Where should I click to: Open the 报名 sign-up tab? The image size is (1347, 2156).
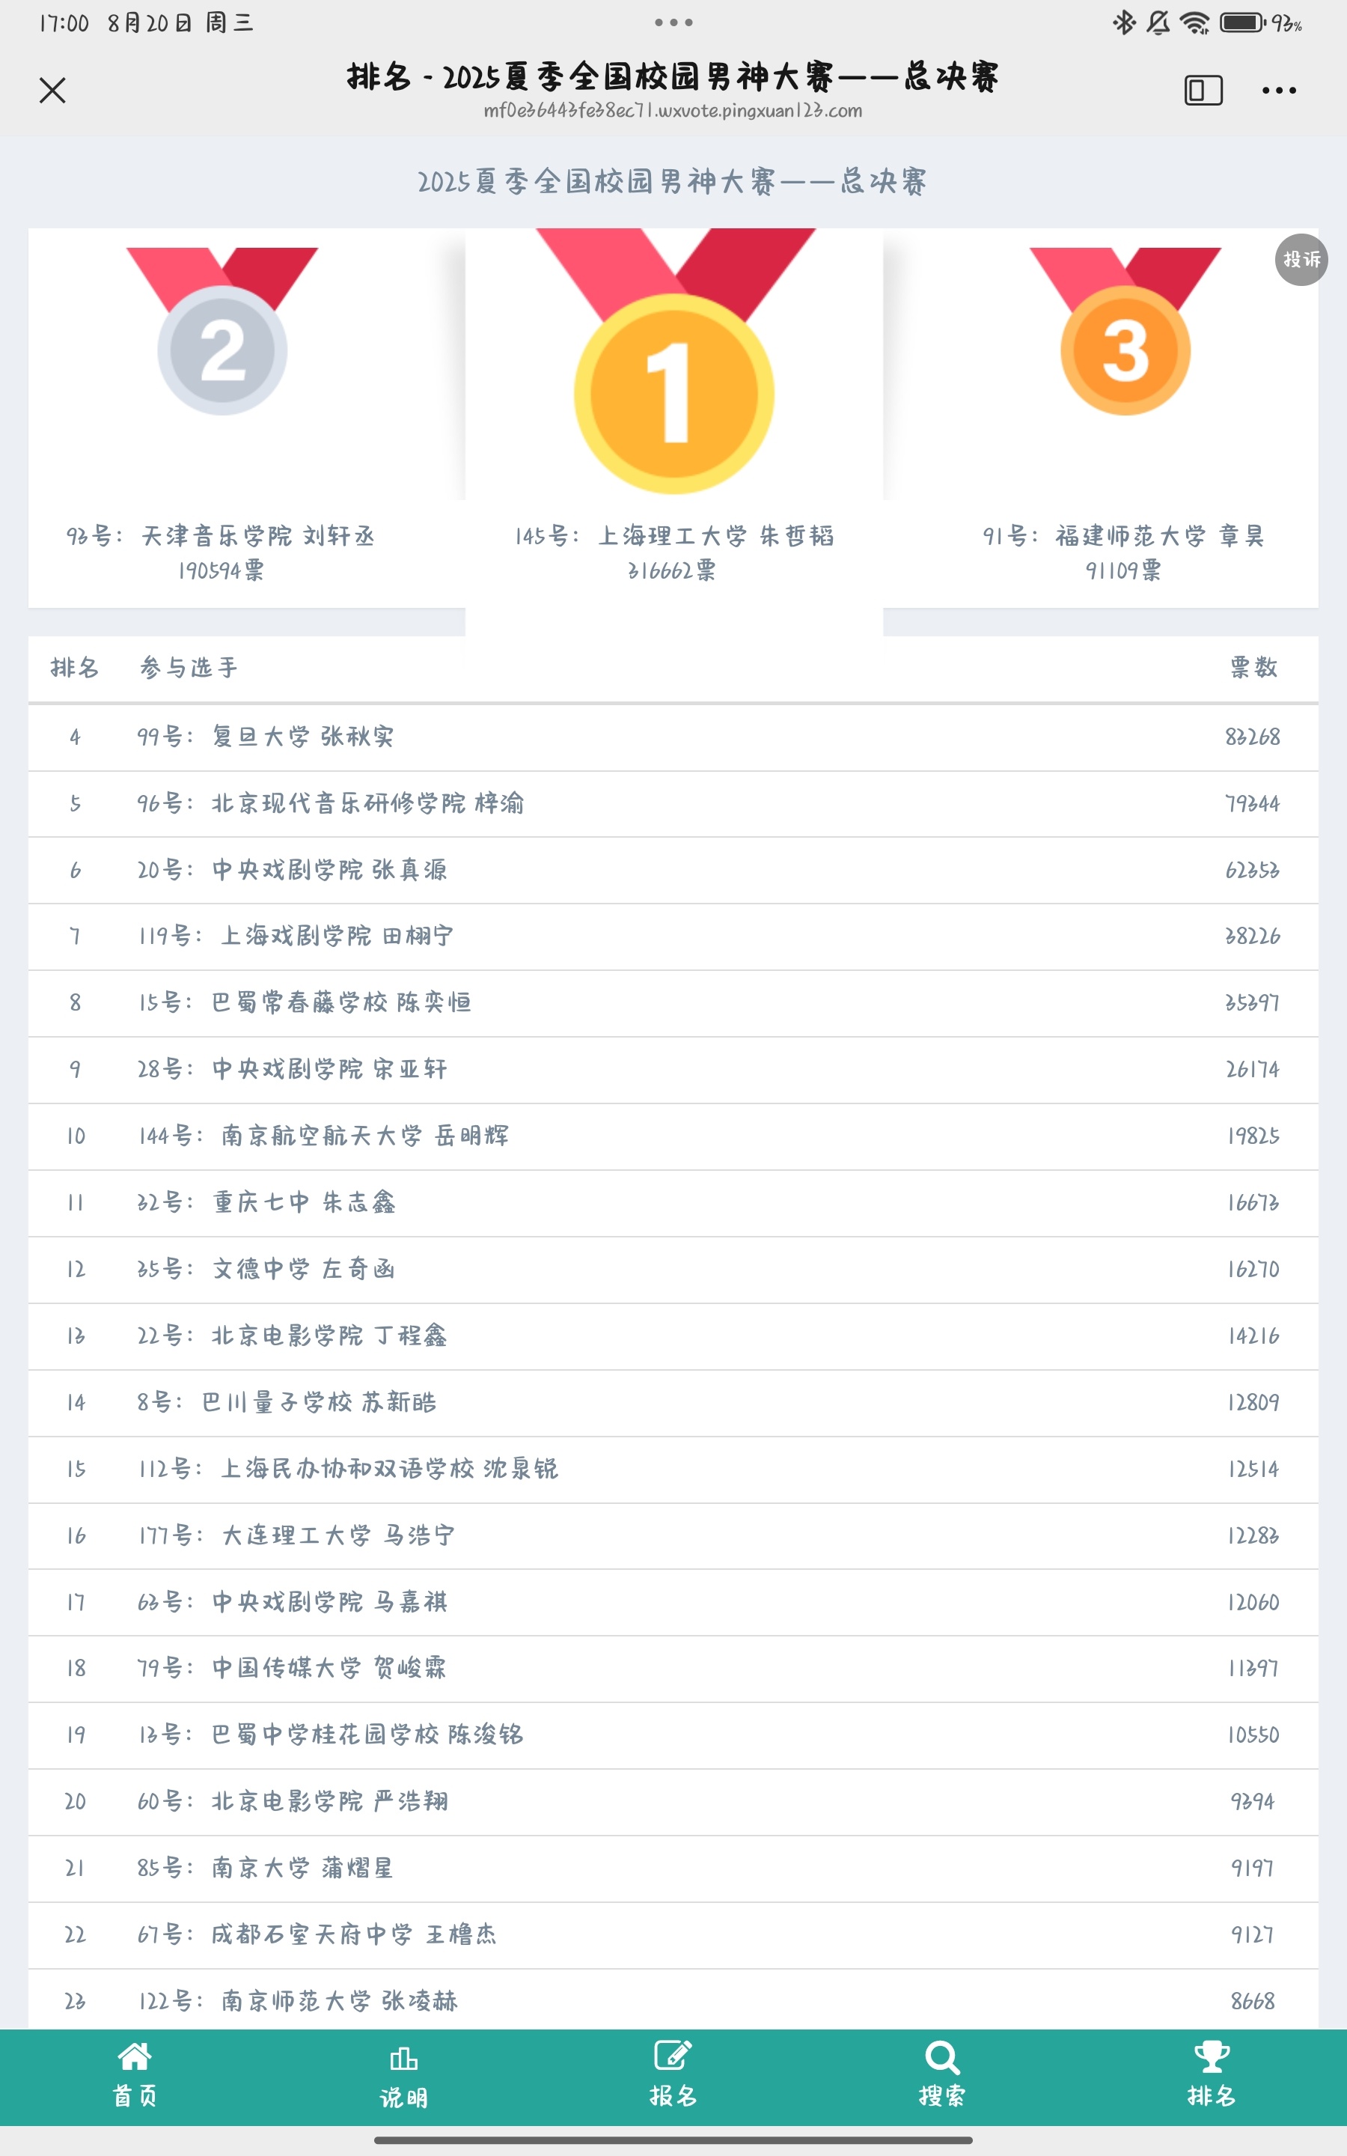coord(673,2076)
